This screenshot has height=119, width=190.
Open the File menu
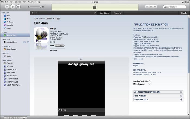click(x=2, y=2)
